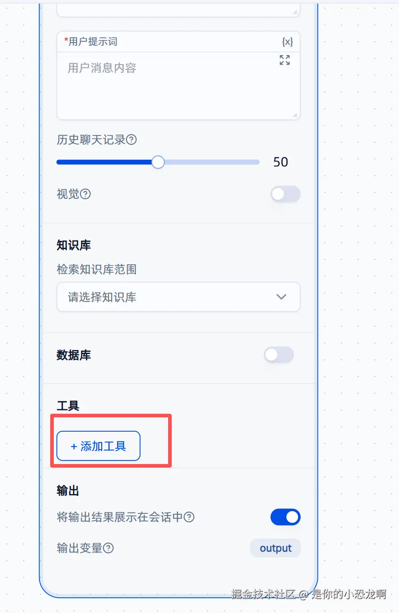
Task: Turn on the 数据库 switch
Action: [x=278, y=355]
